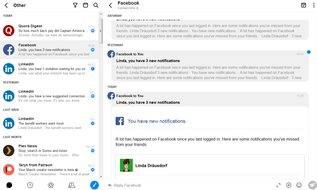
Task: Click the LinkedIn avatar beside suggested connection message
Action: click(x=9, y=96)
